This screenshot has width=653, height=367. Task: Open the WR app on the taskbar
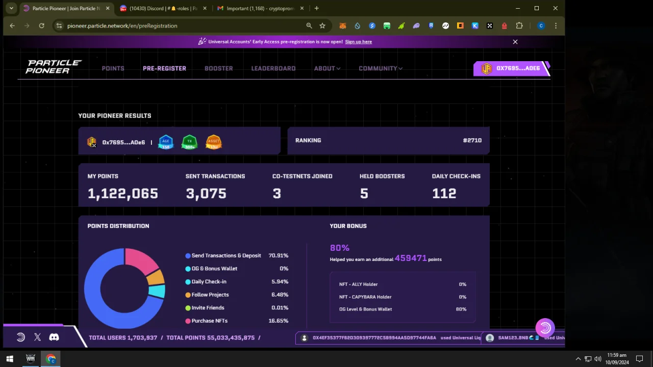click(31, 359)
